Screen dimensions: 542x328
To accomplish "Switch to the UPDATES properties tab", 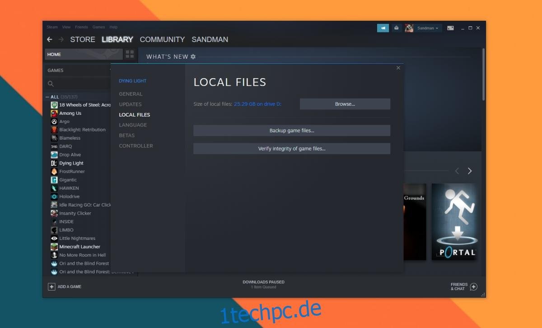I will click(x=130, y=104).
